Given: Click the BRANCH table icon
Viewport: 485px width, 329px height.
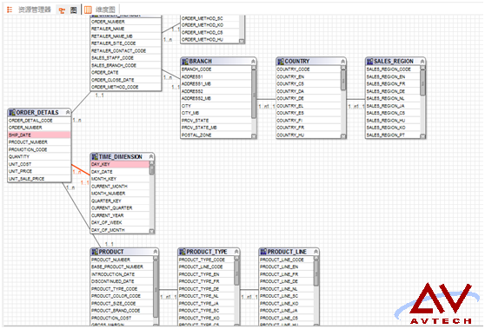Looking at the screenshot, I should (185, 61).
